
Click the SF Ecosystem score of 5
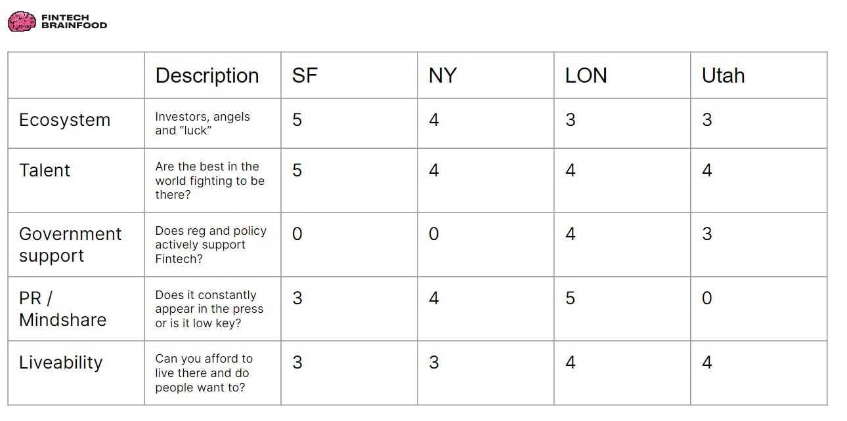297,120
